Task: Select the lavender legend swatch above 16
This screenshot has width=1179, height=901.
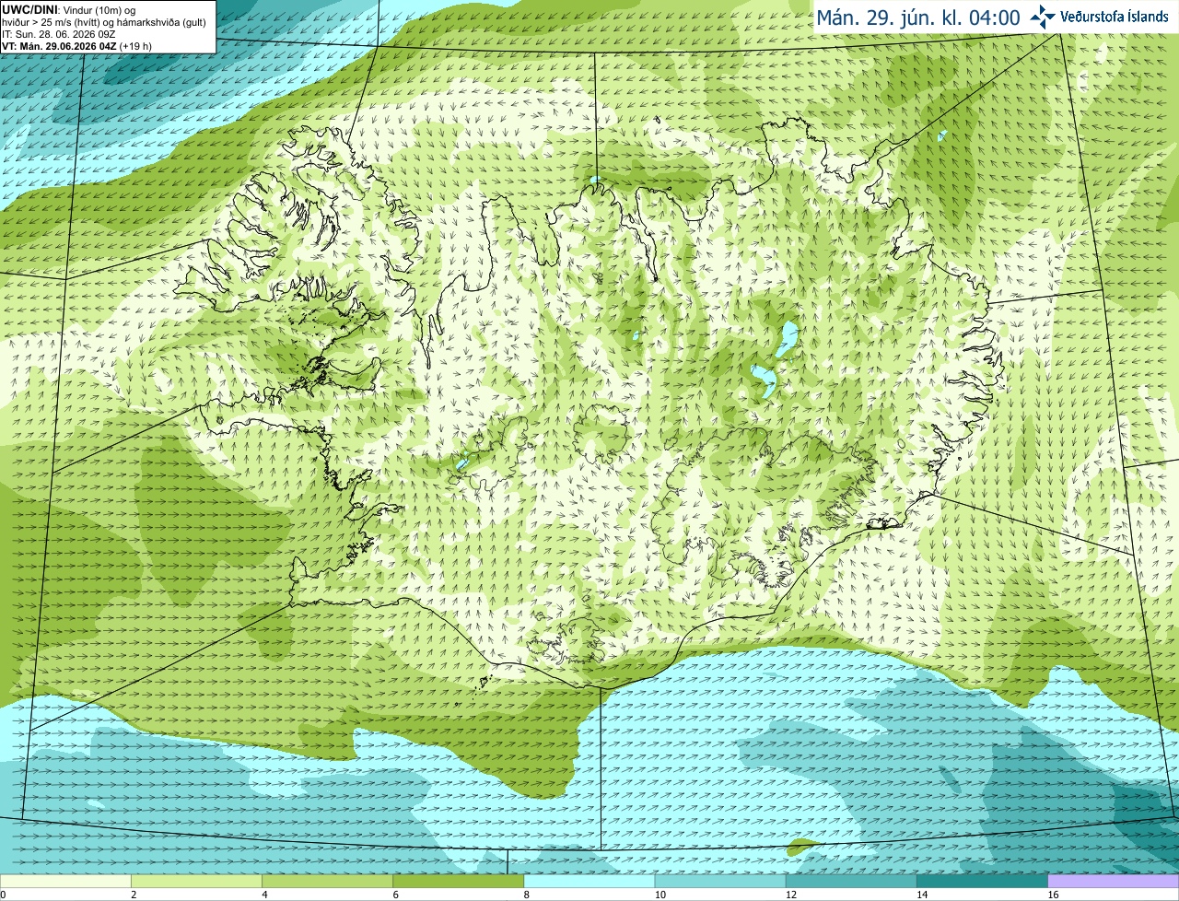Action: point(1114,882)
